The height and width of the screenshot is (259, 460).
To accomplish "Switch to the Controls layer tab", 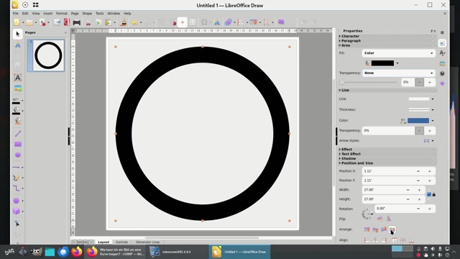I will (121, 242).
